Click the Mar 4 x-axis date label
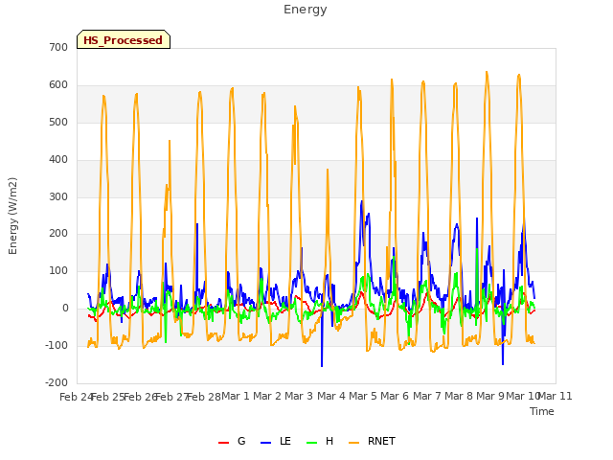Viewport: 613px width, 460px height. click(331, 396)
